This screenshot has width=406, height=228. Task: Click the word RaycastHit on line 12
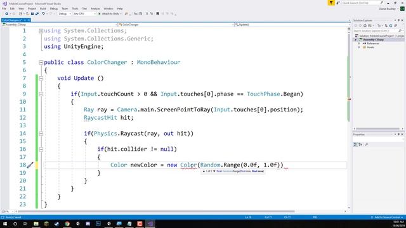pyautogui.click(x=100, y=118)
